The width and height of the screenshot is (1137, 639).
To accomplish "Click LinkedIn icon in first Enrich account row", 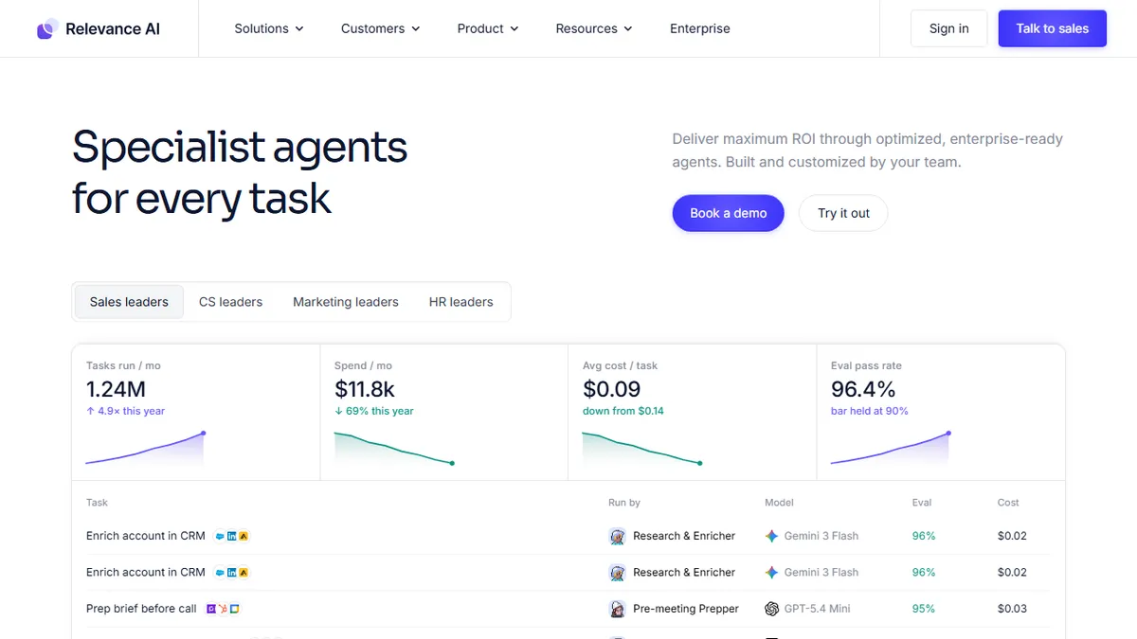I will tap(231, 536).
